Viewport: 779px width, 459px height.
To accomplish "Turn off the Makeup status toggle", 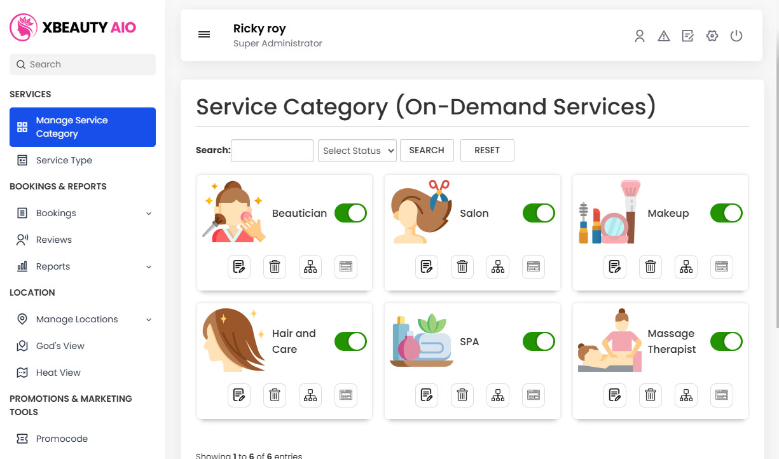I will [726, 213].
